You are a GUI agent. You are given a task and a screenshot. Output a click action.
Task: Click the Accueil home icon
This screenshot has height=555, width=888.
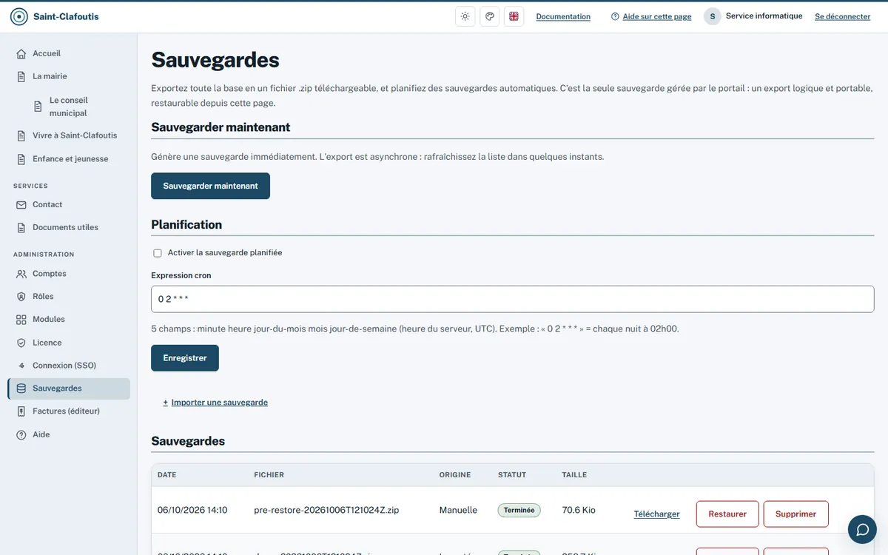[x=21, y=54]
